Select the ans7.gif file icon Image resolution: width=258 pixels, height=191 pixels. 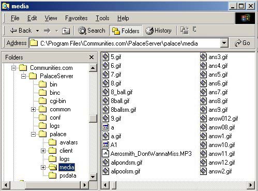[203, 92]
